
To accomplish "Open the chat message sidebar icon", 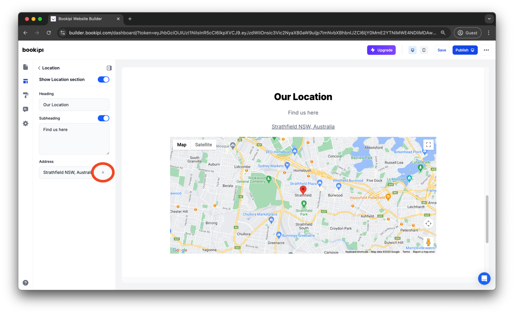I will tap(26, 109).
